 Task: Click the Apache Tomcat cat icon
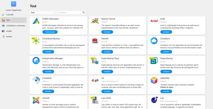coord(95,21)
